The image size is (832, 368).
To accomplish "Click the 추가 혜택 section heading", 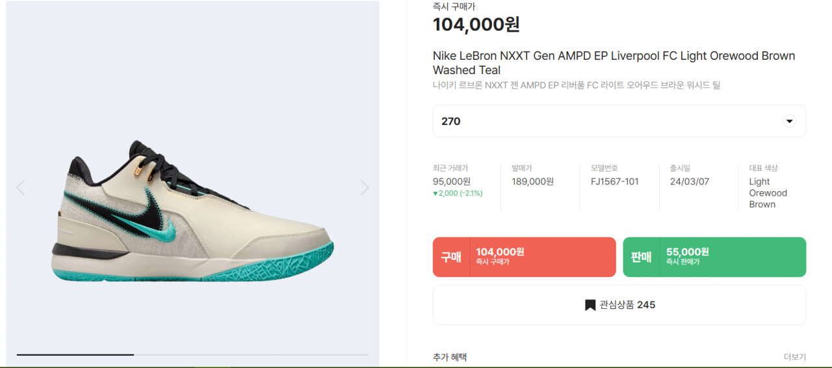I will tap(450, 357).
